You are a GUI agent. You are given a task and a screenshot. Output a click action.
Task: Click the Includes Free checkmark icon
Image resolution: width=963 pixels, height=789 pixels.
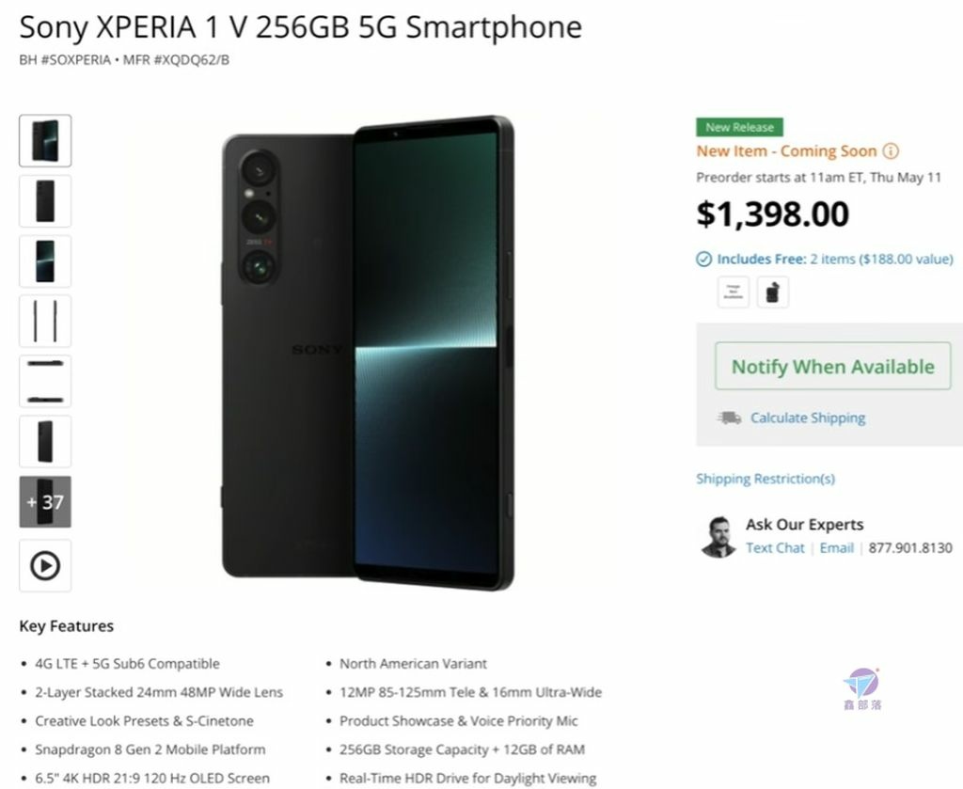[x=703, y=260]
